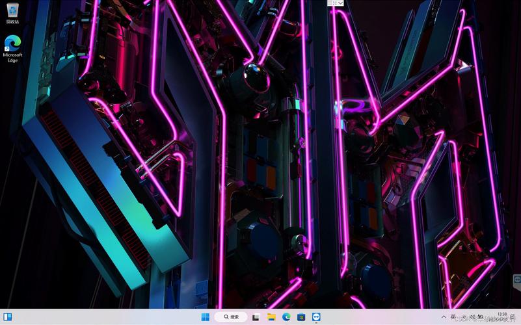The height and width of the screenshot is (325, 521).
Task: Toggle the 英 input method indicator
Action: (453, 317)
